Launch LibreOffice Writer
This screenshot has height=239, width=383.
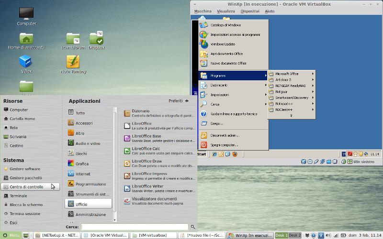click(x=159, y=188)
